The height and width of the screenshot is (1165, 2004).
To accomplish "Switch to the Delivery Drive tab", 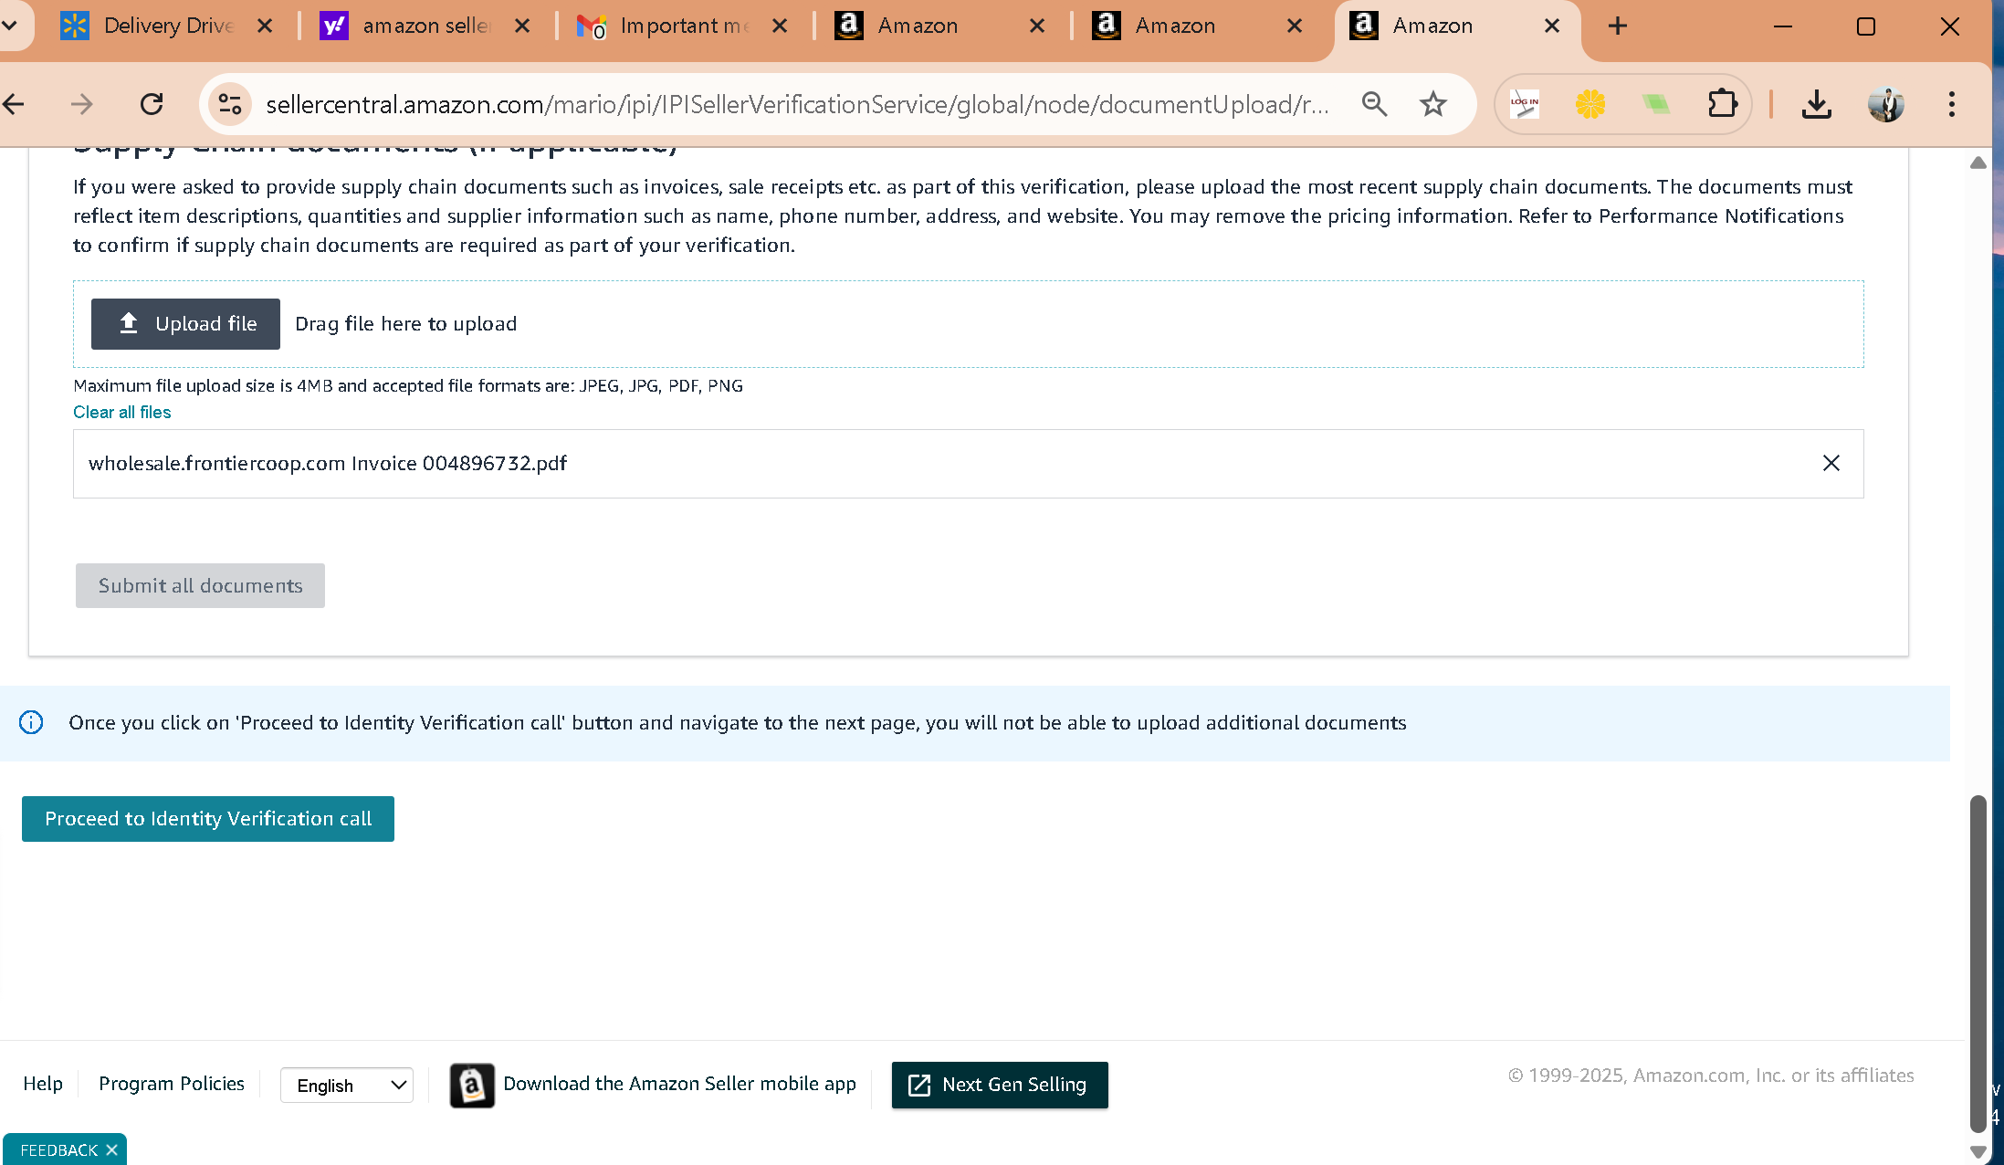I will click(x=169, y=26).
